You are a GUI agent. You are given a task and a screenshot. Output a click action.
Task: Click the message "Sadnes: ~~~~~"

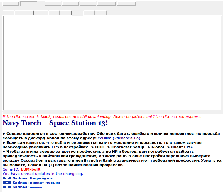tap(27, 187)
